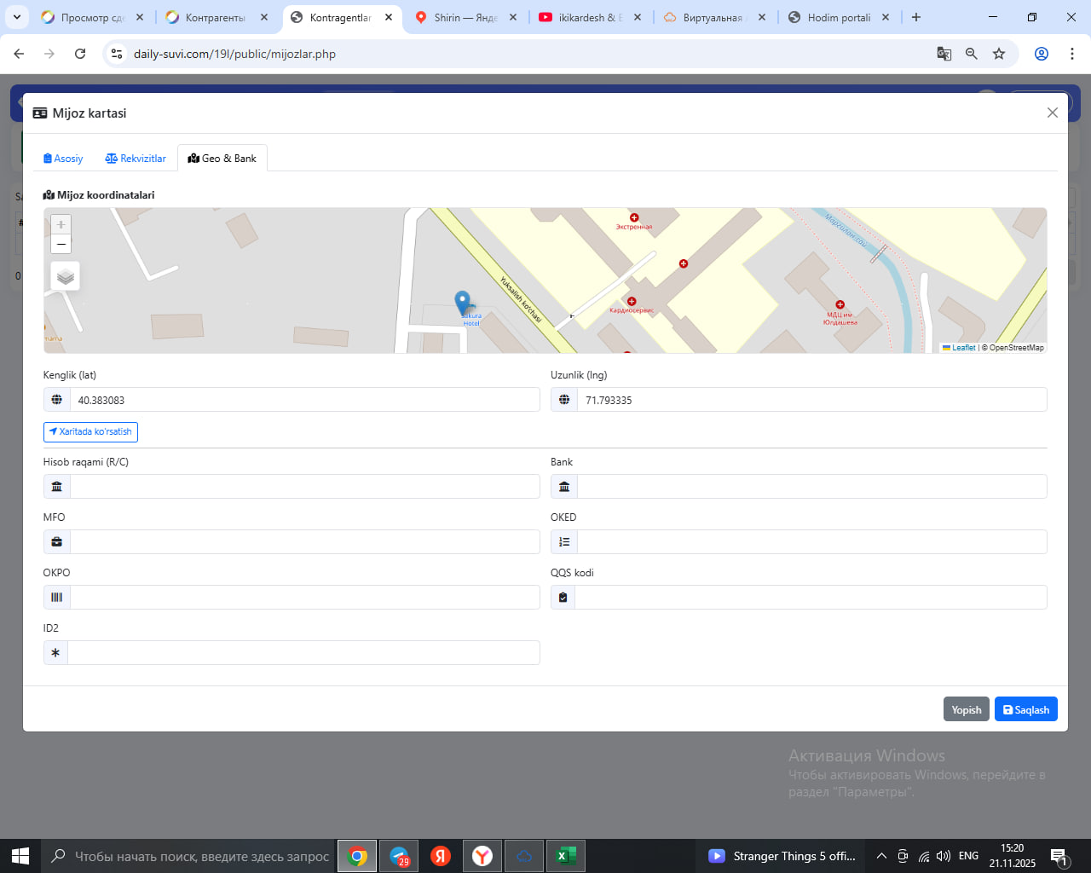Close the Mijoz kartasi dialog with X
The height and width of the screenshot is (873, 1091).
point(1052,113)
